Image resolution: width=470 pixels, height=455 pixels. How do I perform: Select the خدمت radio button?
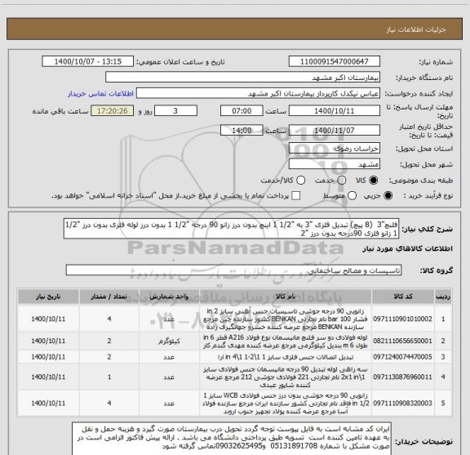point(342,181)
